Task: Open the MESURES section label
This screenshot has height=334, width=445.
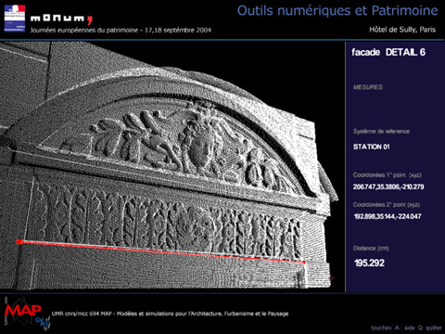Action: [368, 87]
